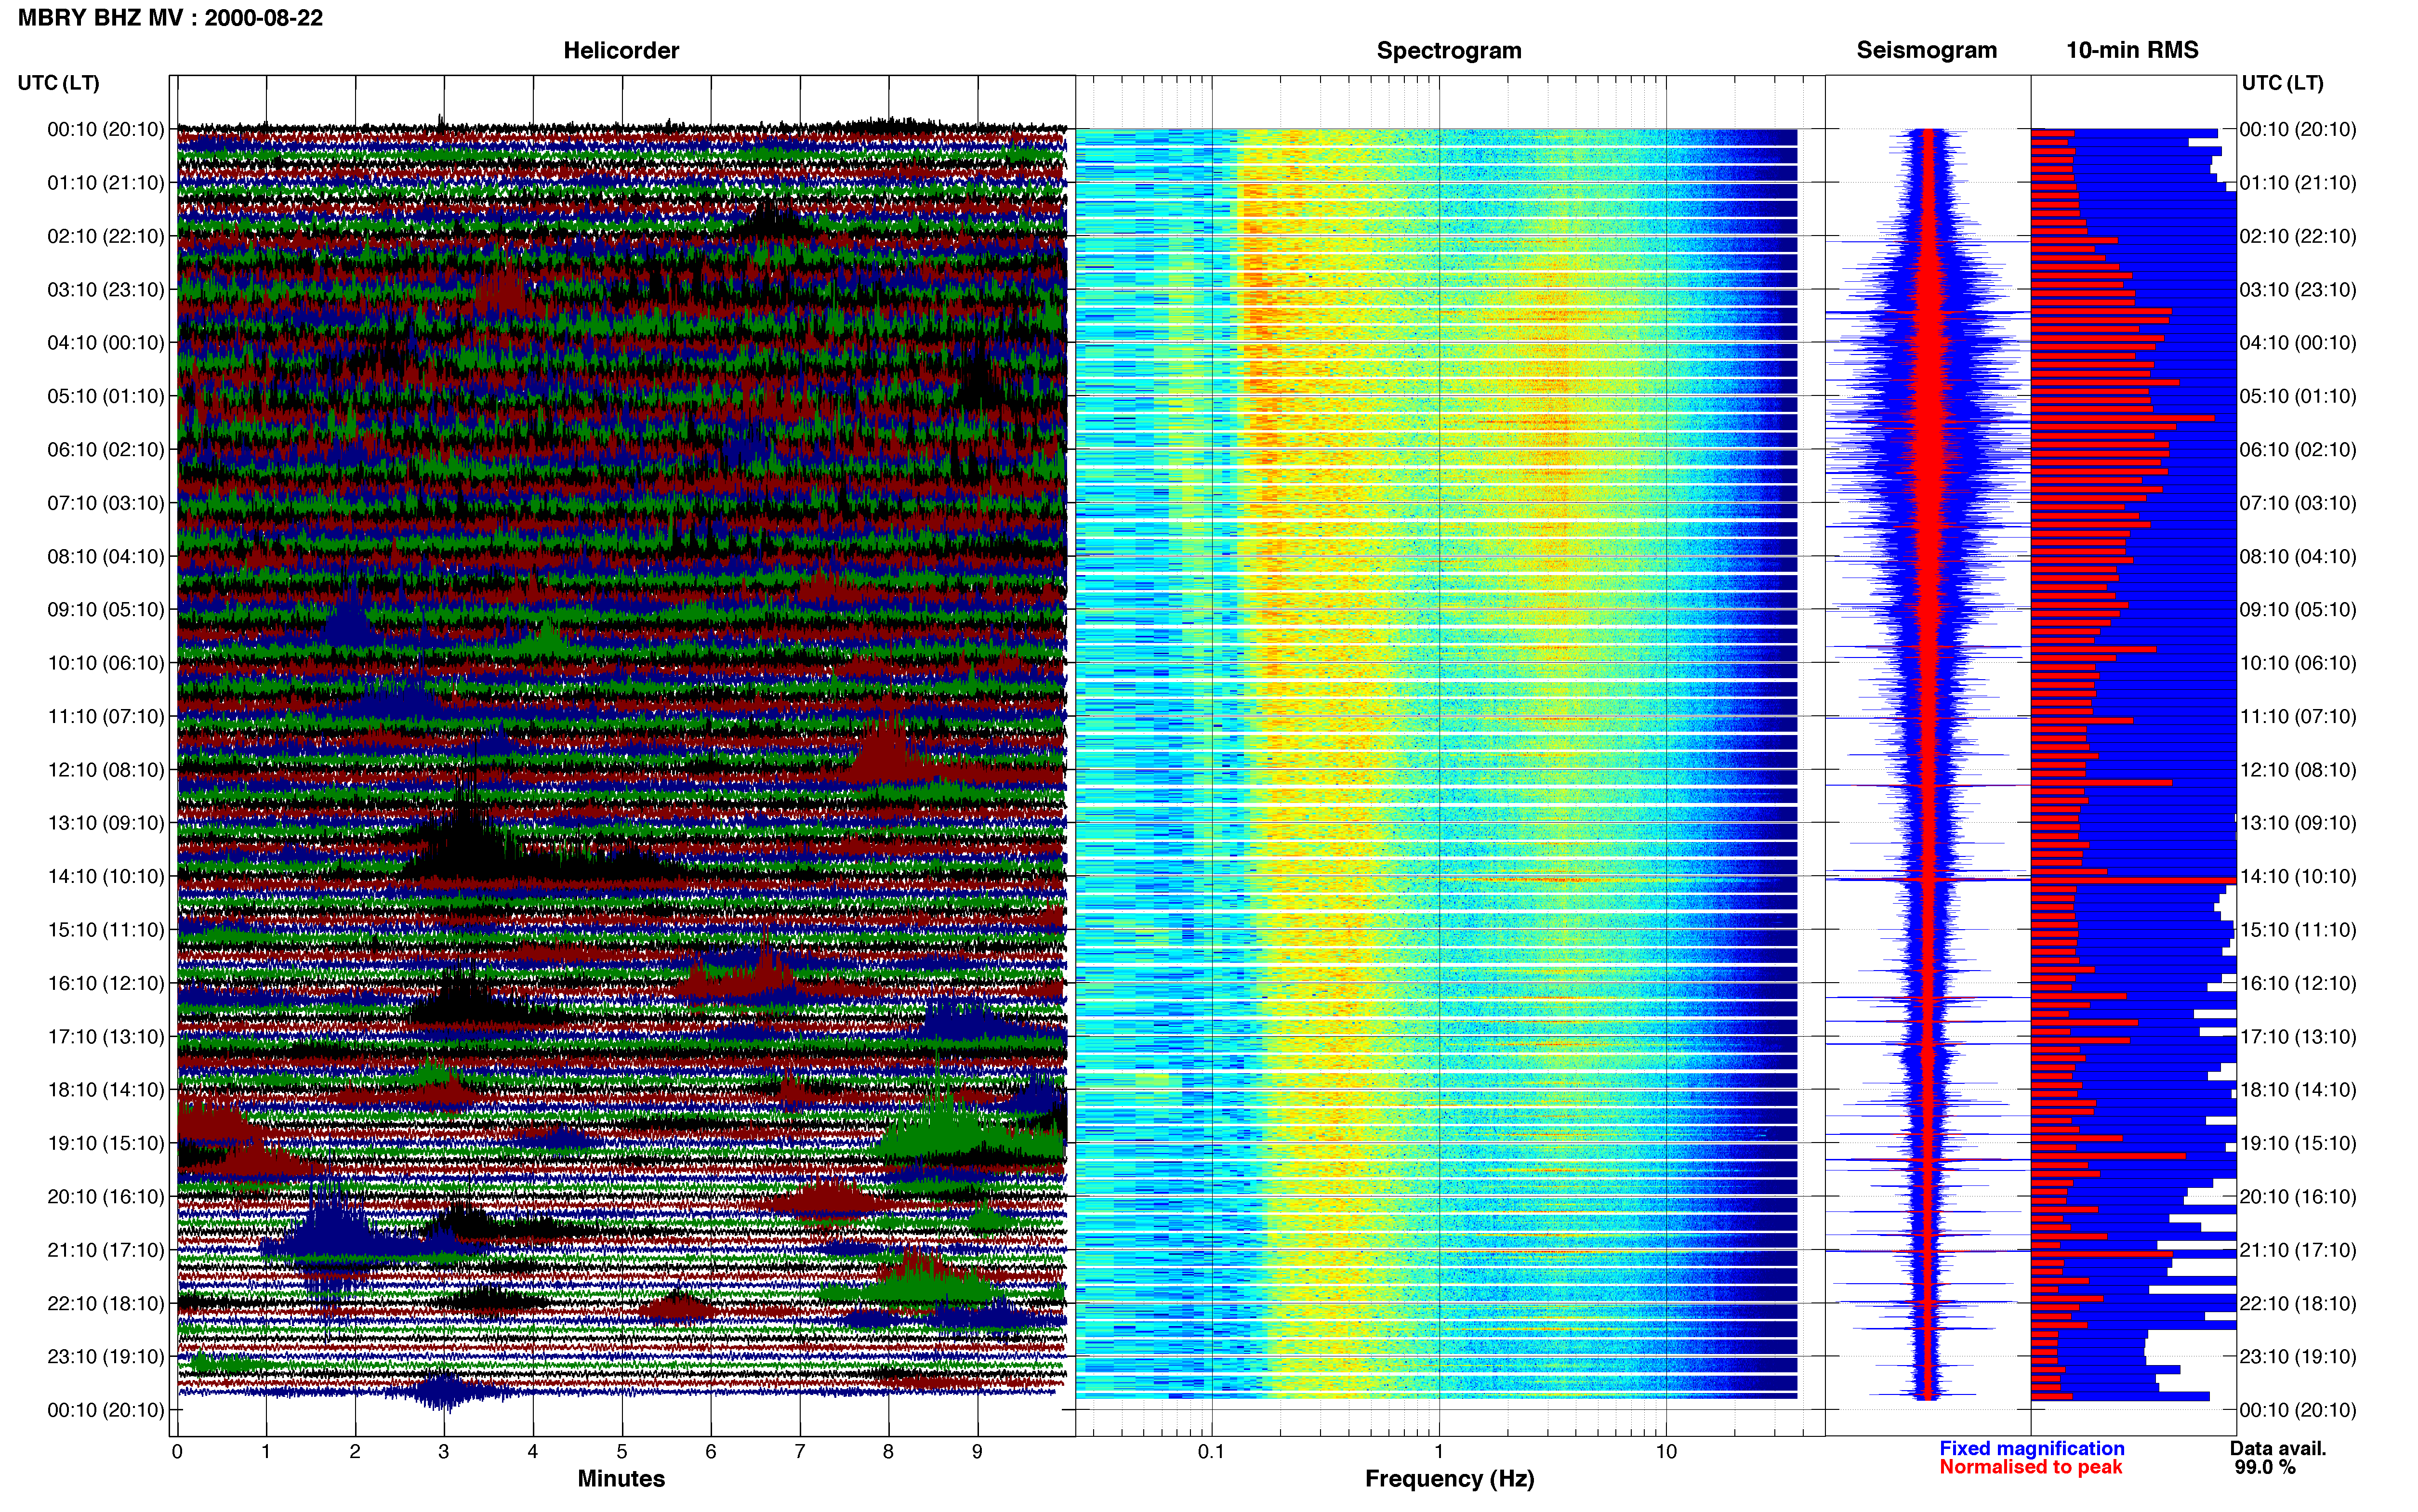The image size is (2418, 1512).
Task: Click left time label '07:10 (03:10)'
Action: (x=106, y=503)
